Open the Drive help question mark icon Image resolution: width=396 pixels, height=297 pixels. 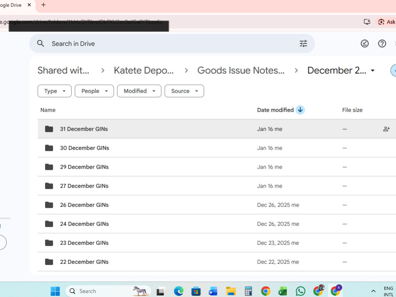pos(382,44)
